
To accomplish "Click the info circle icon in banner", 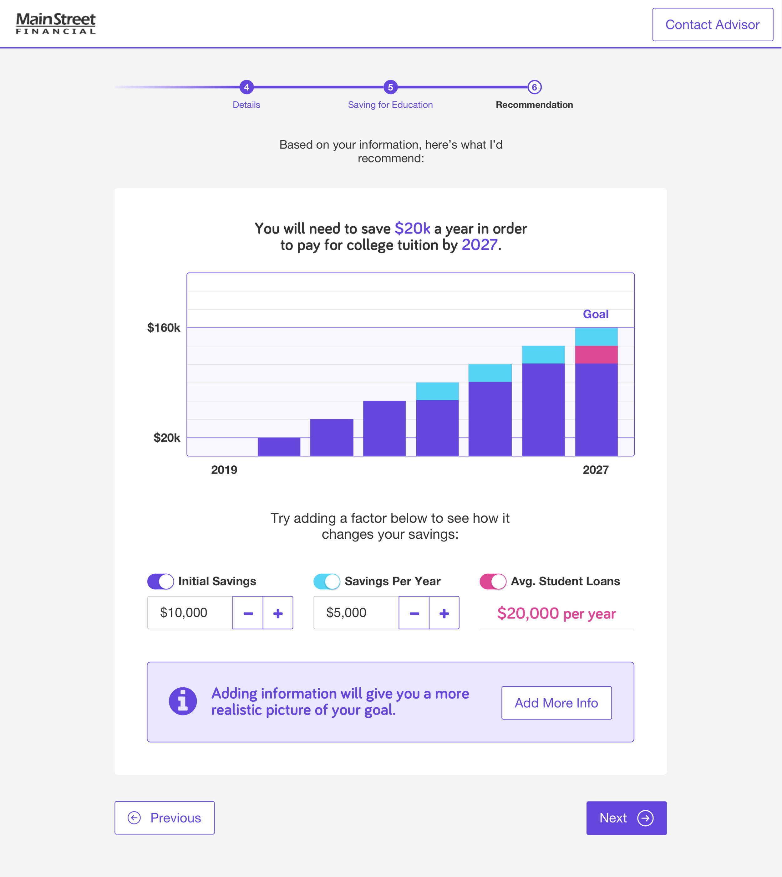I will pos(183,701).
